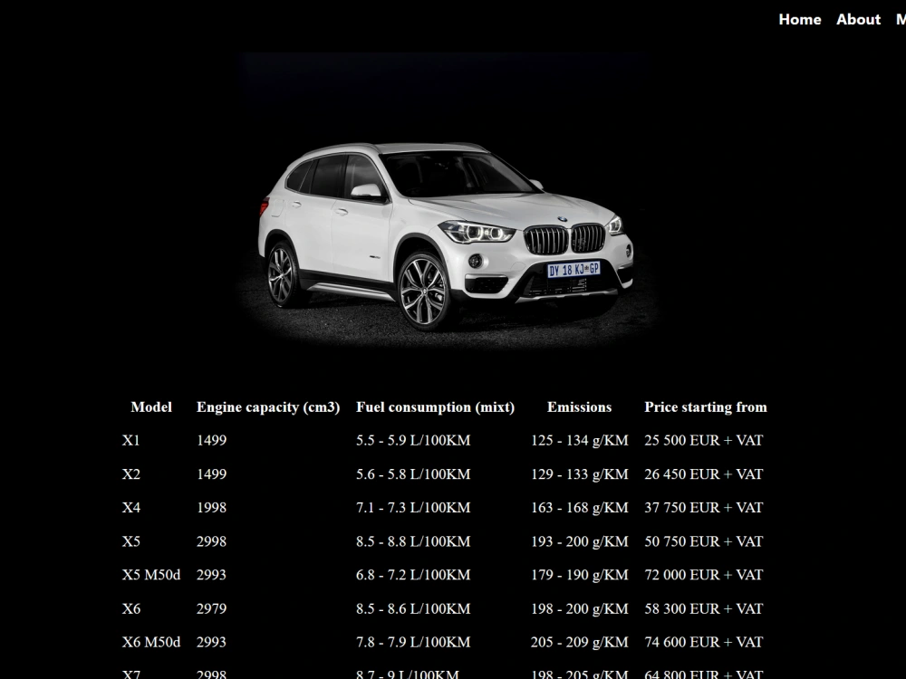Select the X2 model cell

pyautogui.click(x=131, y=474)
